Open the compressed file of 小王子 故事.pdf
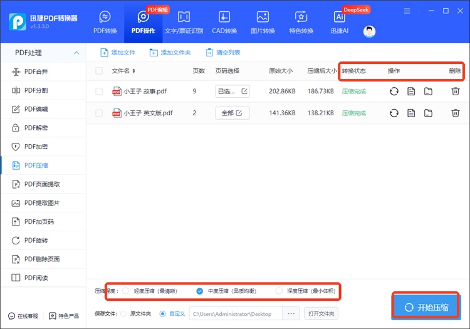Viewport: 470px width, 329px height. 411,91
